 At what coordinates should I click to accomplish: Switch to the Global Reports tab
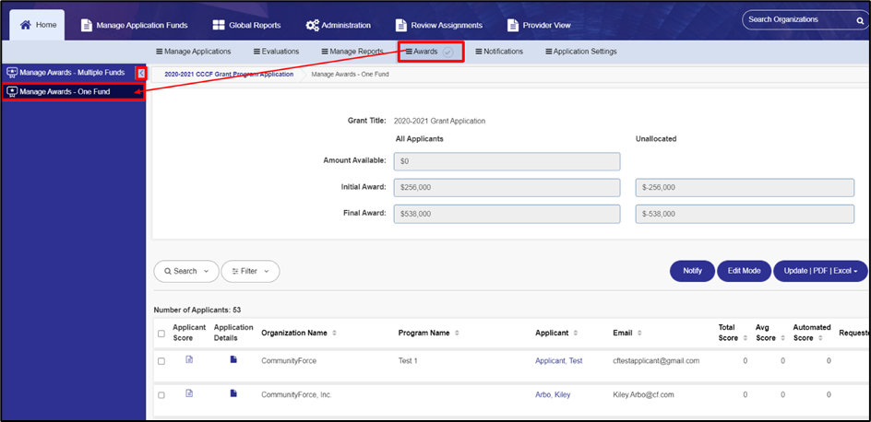pyautogui.click(x=246, y=26)
